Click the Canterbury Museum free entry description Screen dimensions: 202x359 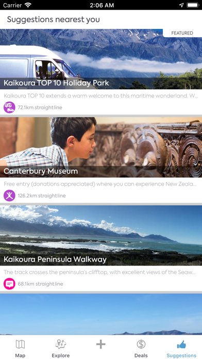(x=100, y=184)
